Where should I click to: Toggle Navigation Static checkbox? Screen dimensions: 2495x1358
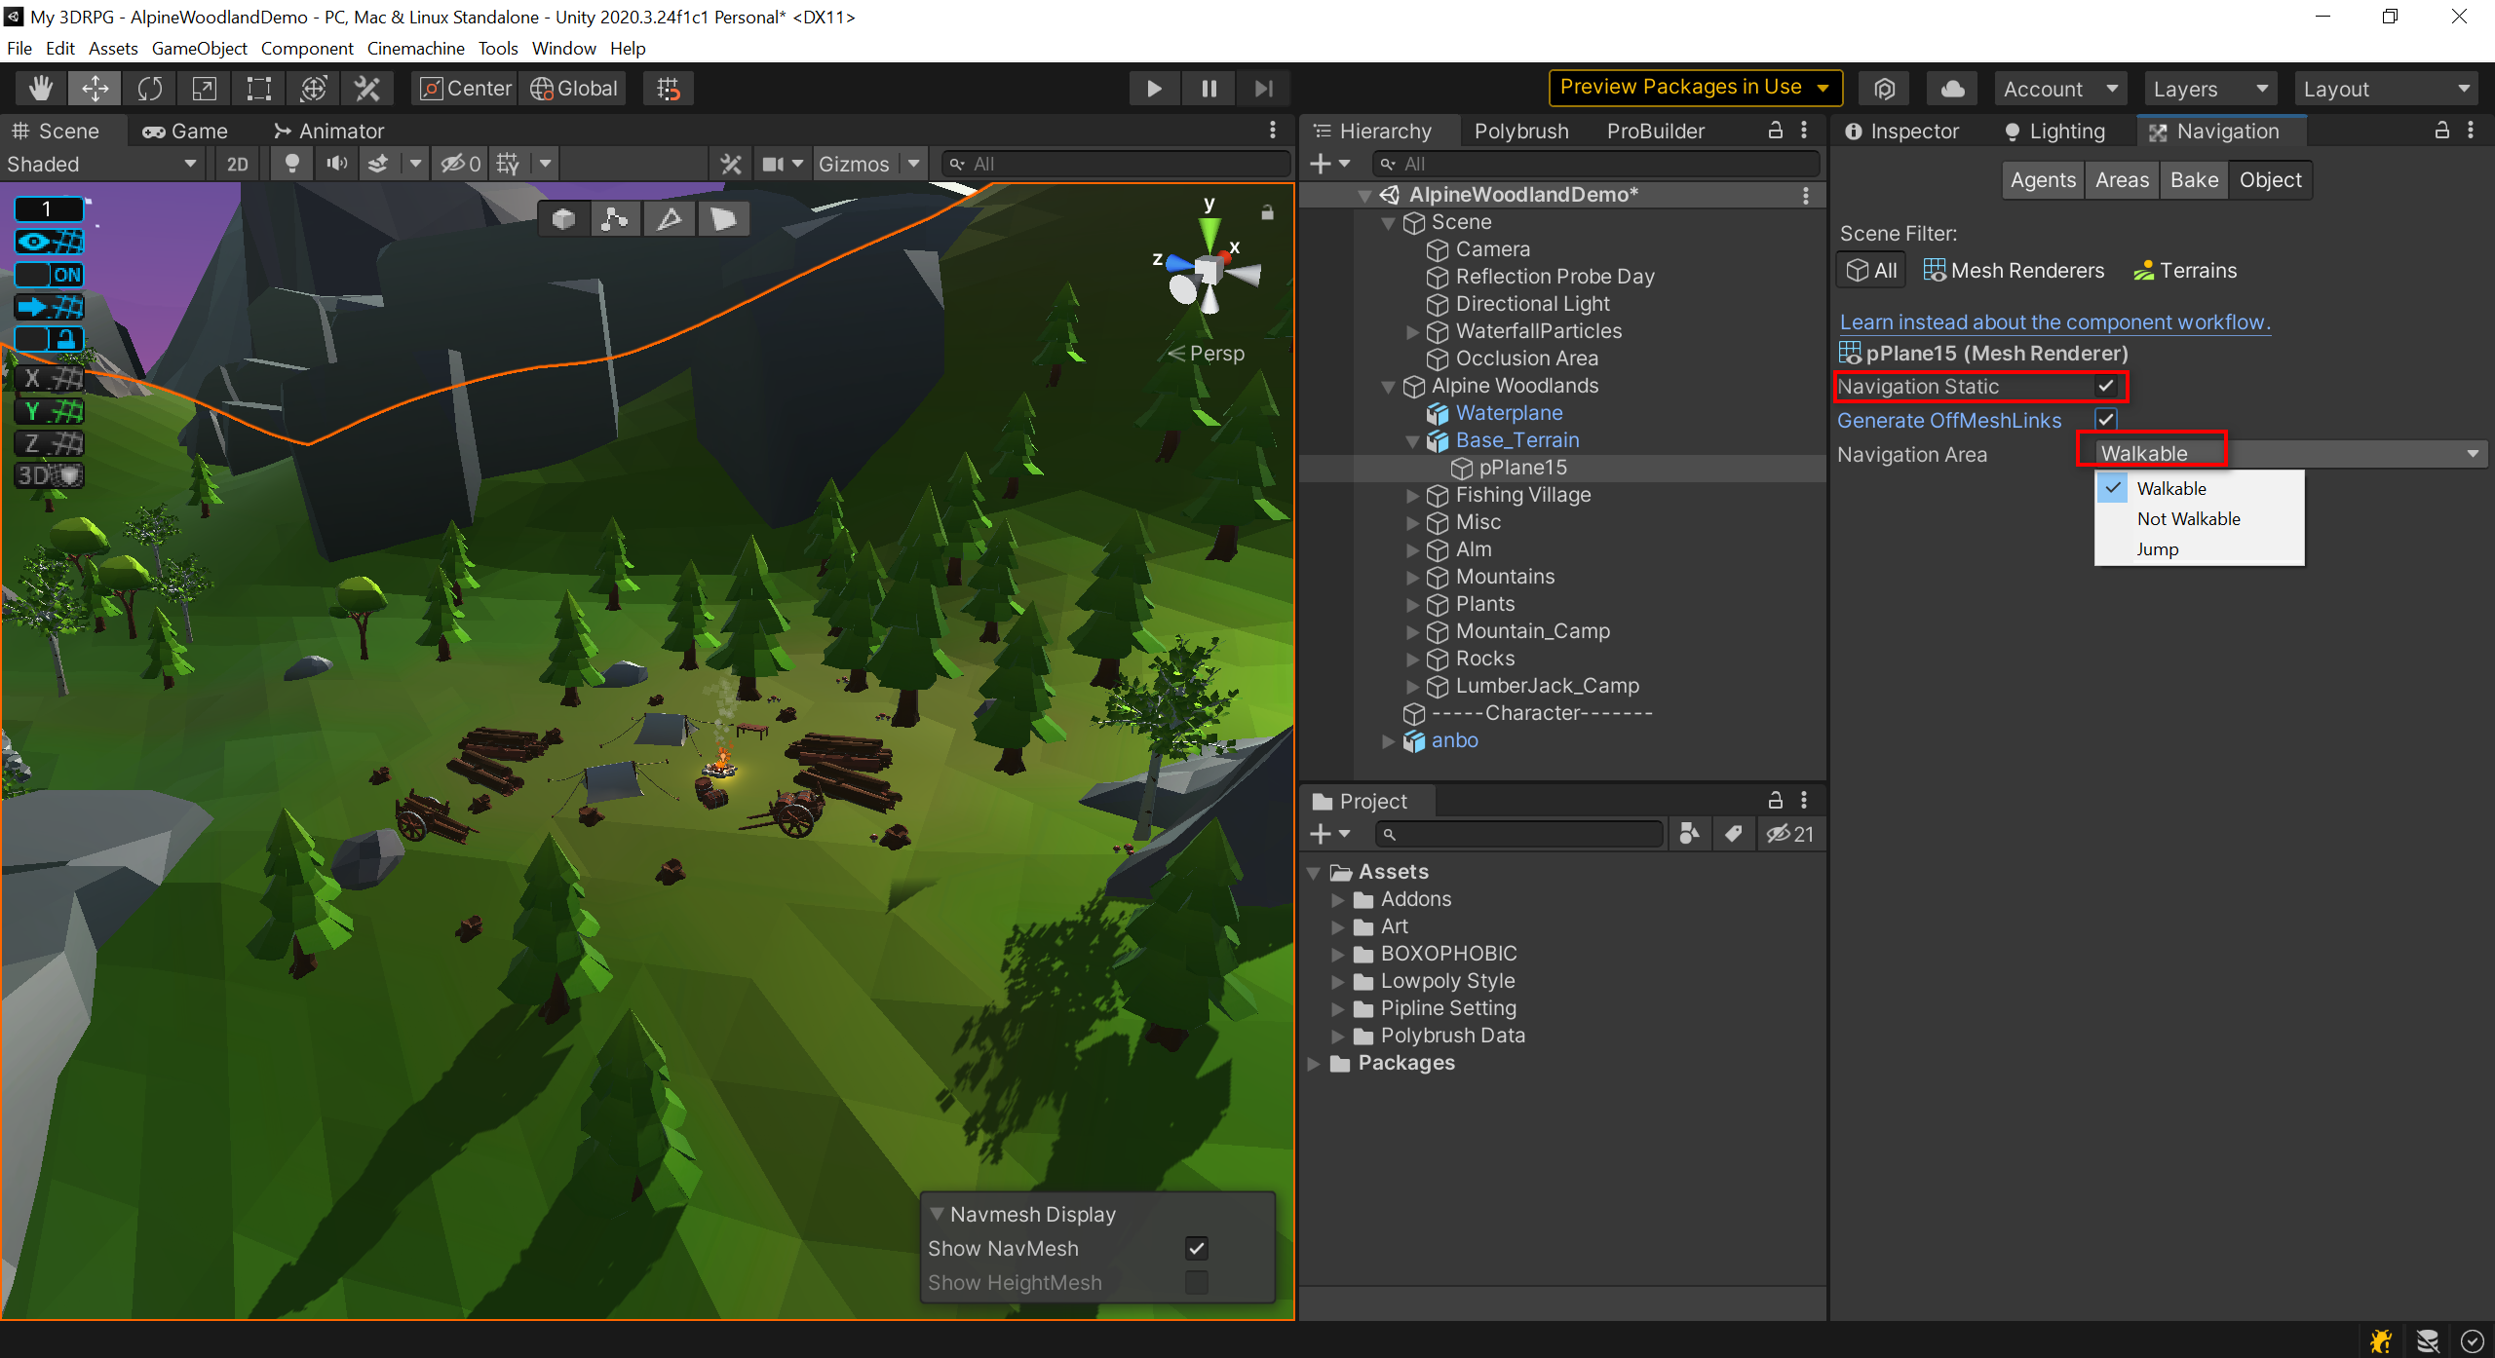[x=2106, y=386]
